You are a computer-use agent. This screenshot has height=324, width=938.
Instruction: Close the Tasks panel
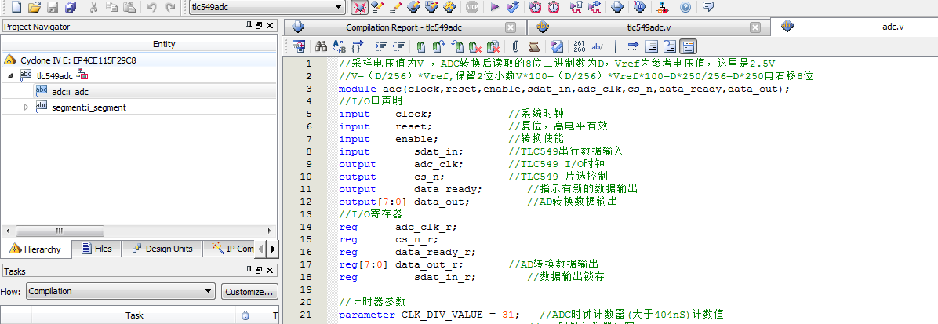[x=270, y=271]
